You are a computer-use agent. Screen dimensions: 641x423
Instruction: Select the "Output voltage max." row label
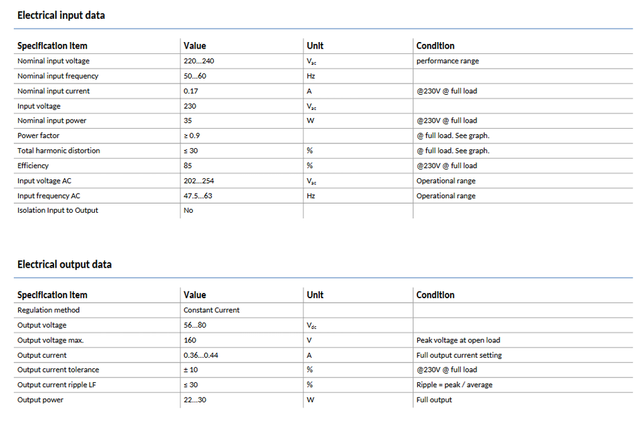[x=51, y=340]
